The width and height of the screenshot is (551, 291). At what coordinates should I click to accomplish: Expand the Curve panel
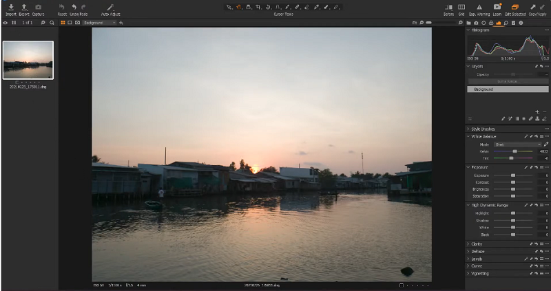(x=468, y=266)
